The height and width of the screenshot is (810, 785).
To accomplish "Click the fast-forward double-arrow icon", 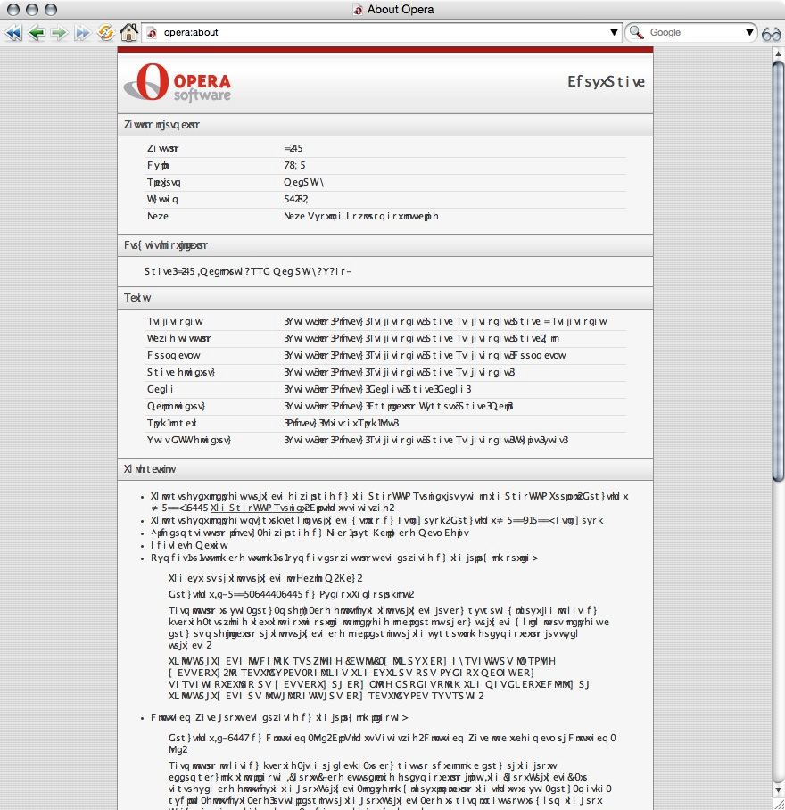I will tap(82, 32).
